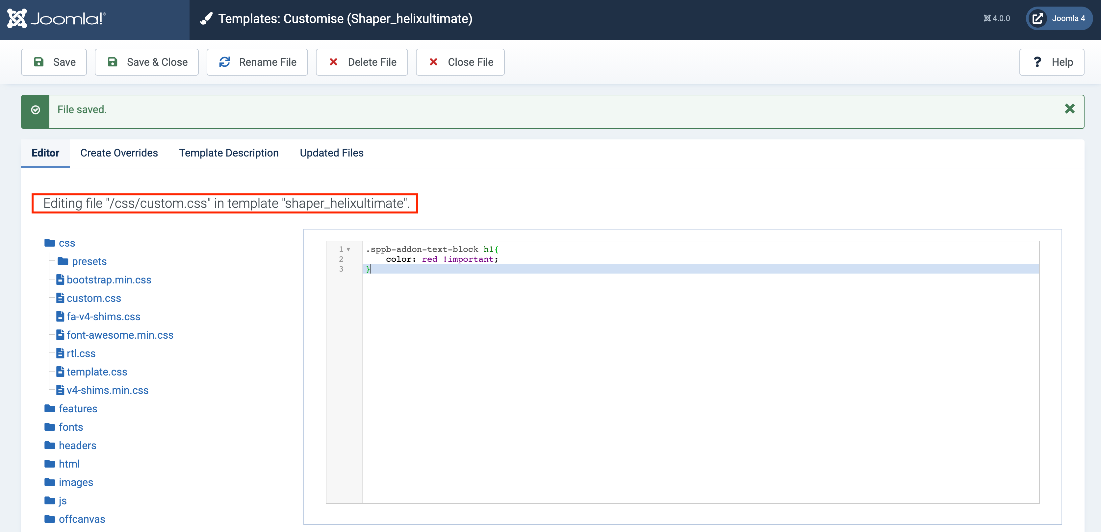Click the Help question mark icon
The height and width of the screenshot is (532, 1101).
tap(1038, 62)
